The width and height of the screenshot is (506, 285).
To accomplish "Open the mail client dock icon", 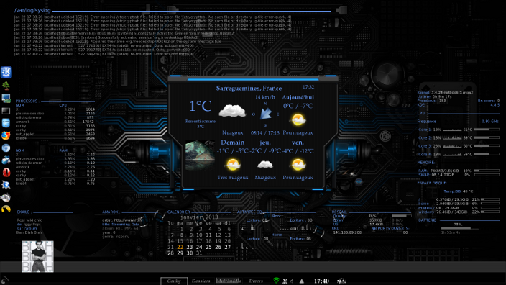I will coord(6,160).
